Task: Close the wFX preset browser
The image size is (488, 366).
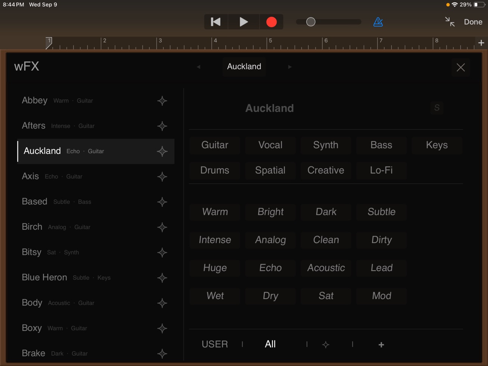Action: [461, 67]
